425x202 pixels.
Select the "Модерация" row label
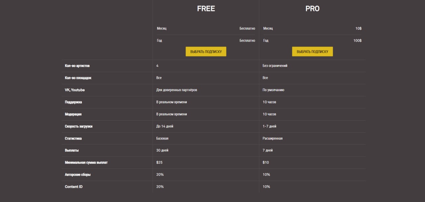73,114
